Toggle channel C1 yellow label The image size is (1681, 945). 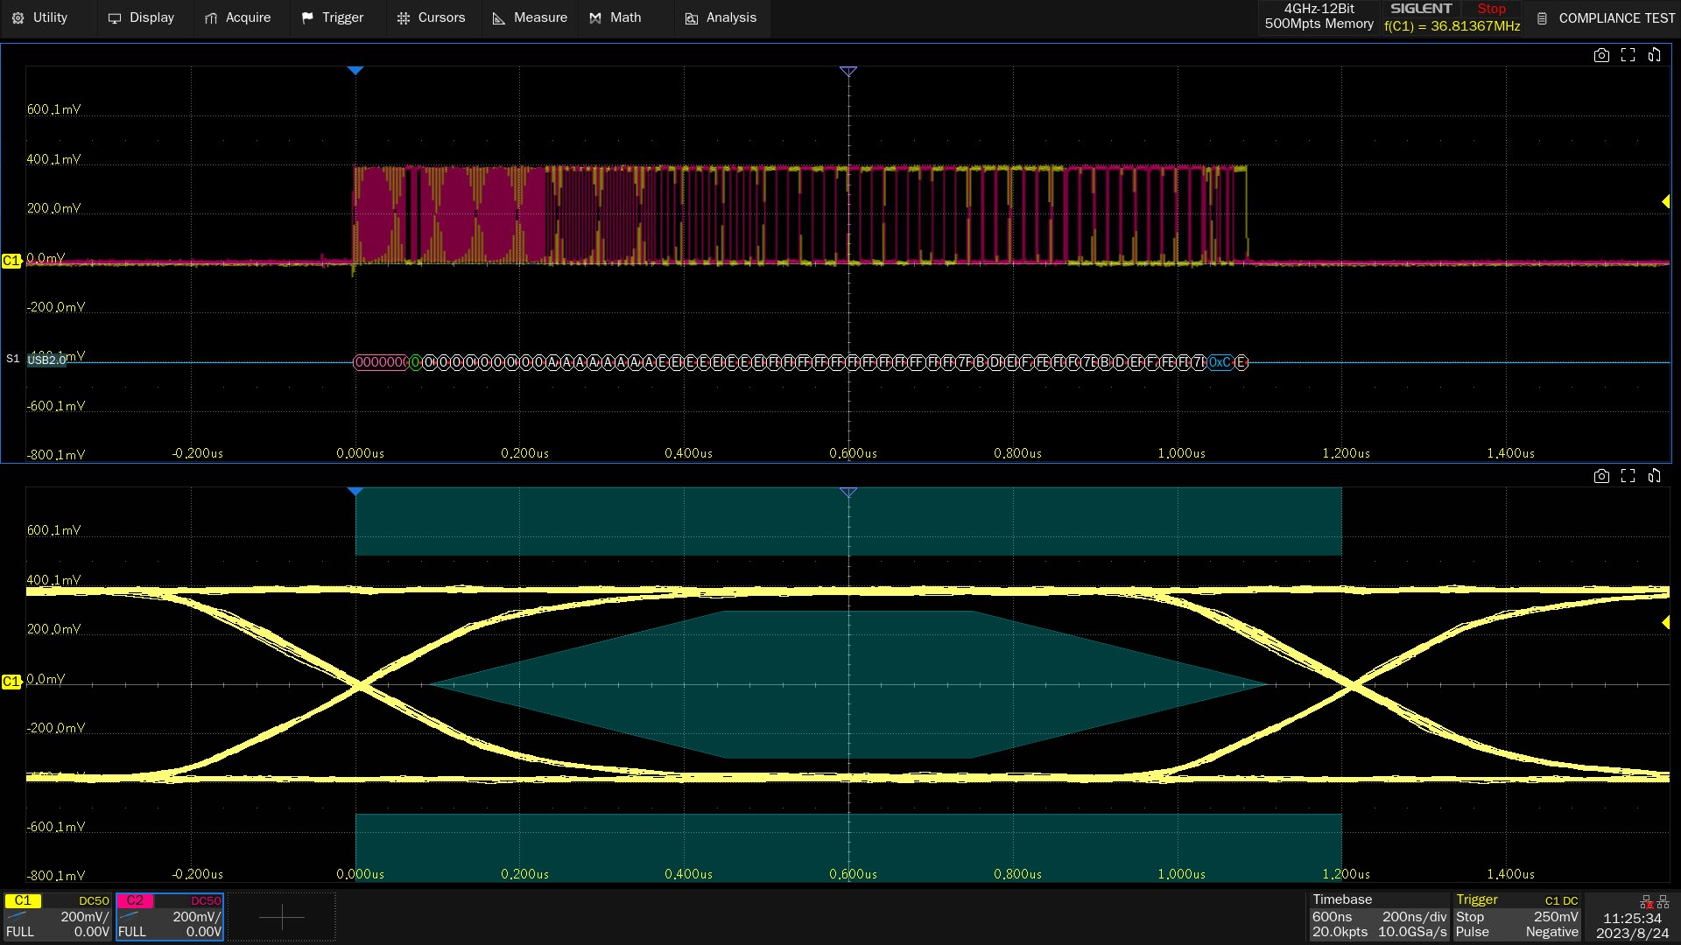tap(23, 900)
